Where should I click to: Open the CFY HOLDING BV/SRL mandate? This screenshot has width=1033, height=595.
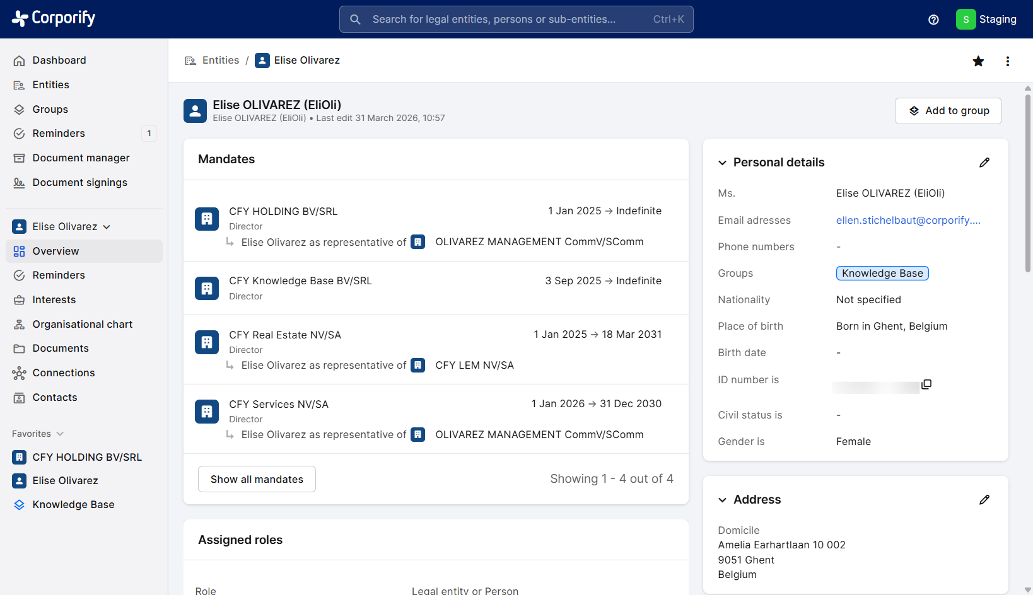283,212
